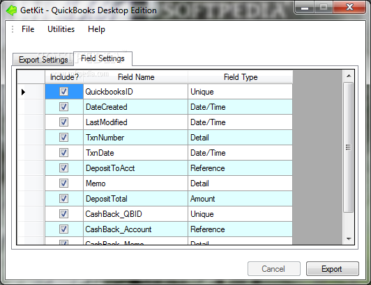The height and width of the screenshot is (285, 371).
Task: Select the DateCreated field name cell
Action: tap(135, 107)
